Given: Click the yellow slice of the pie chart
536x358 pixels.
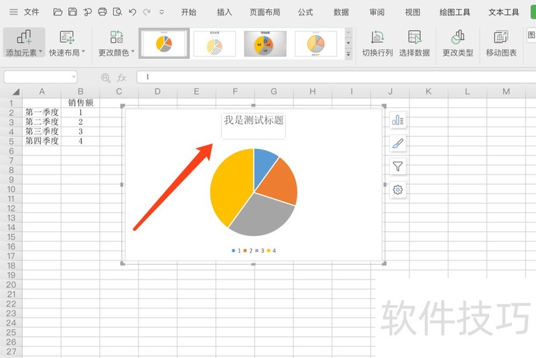Looking at the screenshot, I should (228, 184).
